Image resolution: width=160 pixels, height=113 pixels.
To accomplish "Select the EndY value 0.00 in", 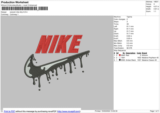I will pos(129,38).
